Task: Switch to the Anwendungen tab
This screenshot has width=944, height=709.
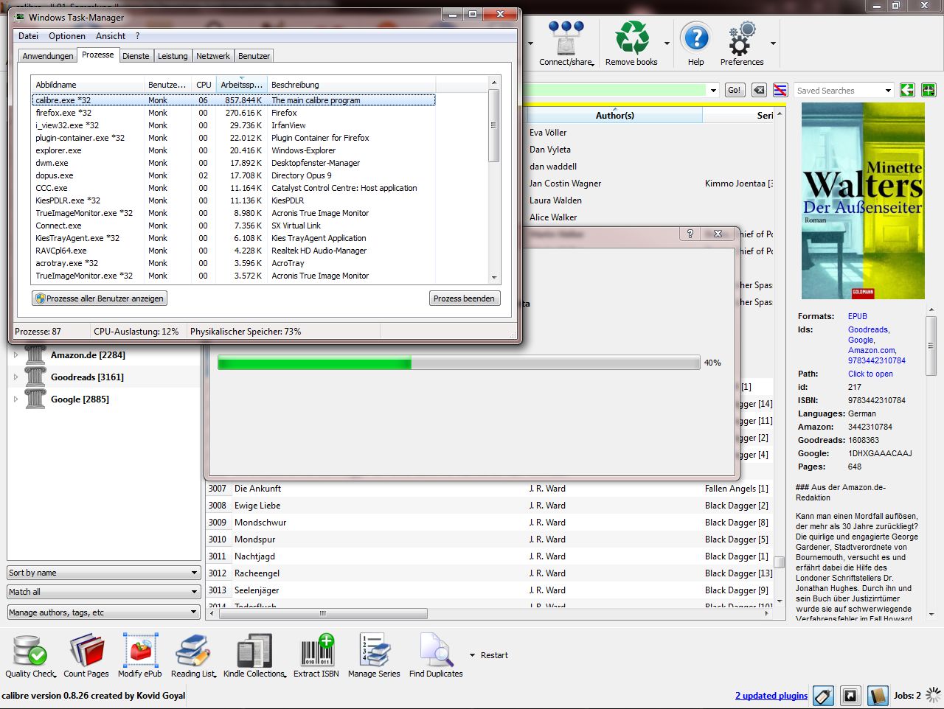Action: (48, 56)
